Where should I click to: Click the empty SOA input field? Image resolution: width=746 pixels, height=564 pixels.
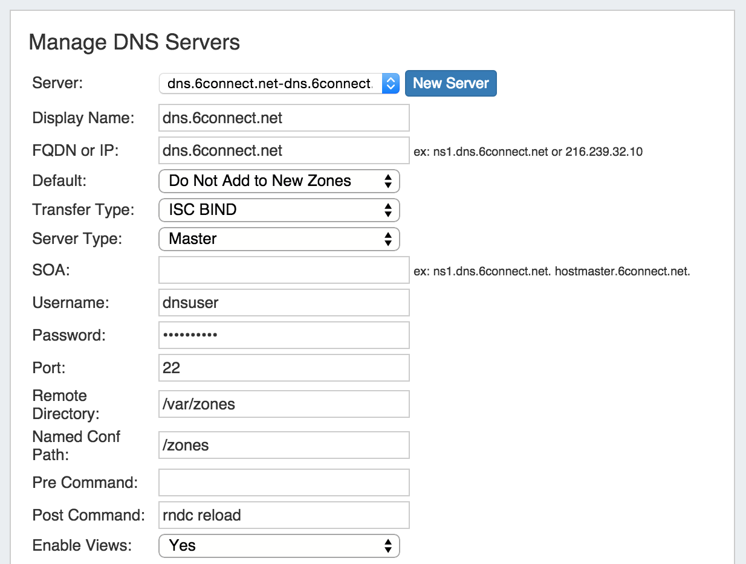coord(284,270)
